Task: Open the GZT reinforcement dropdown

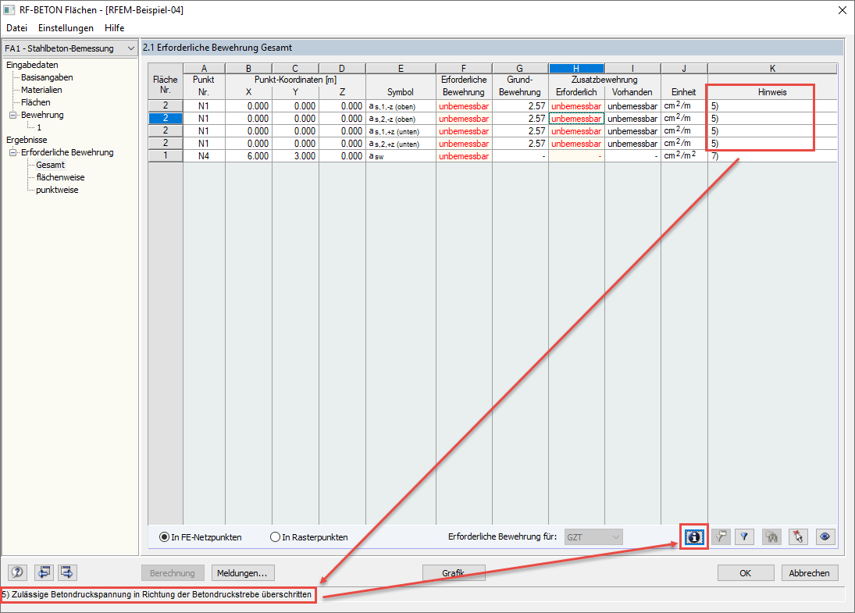Action: click(x=593, y=537)
